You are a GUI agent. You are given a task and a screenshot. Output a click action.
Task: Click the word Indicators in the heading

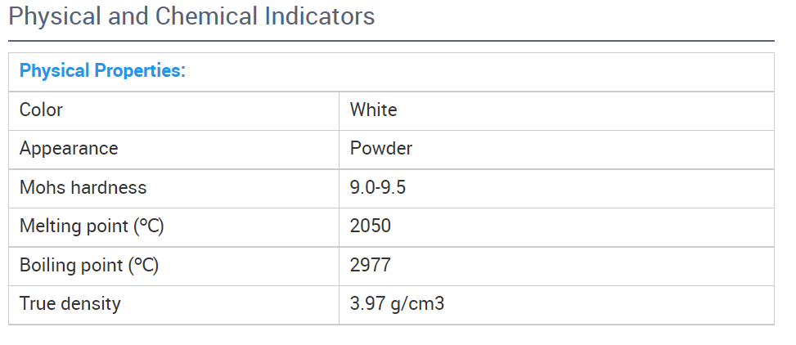320,16
